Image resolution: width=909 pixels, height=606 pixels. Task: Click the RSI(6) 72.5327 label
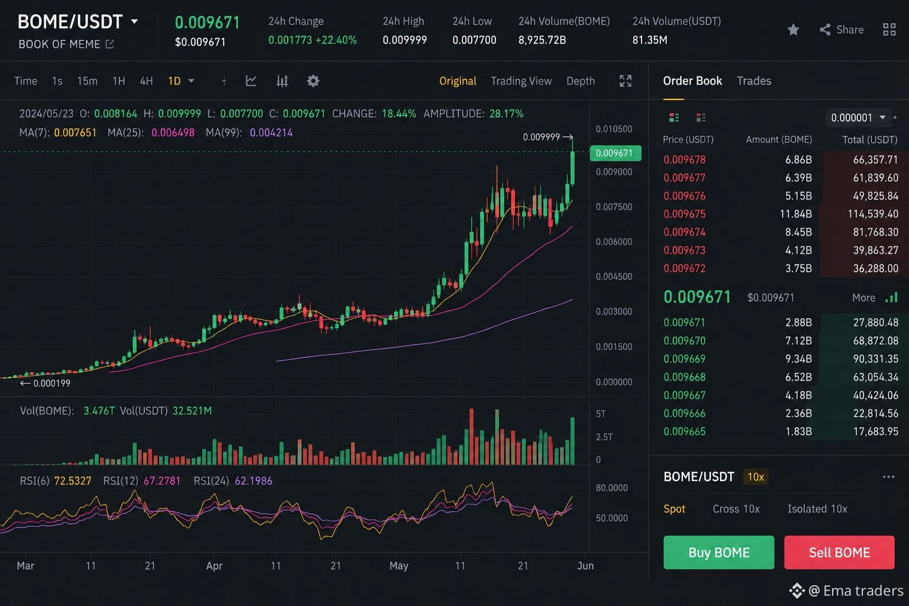pyautogui.click(x=56, y=481)
